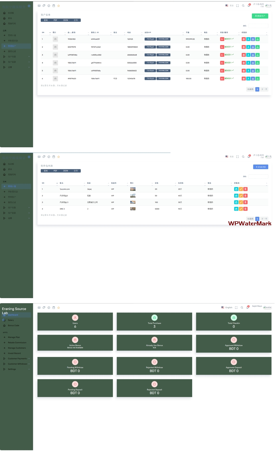Click the Users card icon on dashboard
This screenshot has width=279, height=451.
pos(75,318)
